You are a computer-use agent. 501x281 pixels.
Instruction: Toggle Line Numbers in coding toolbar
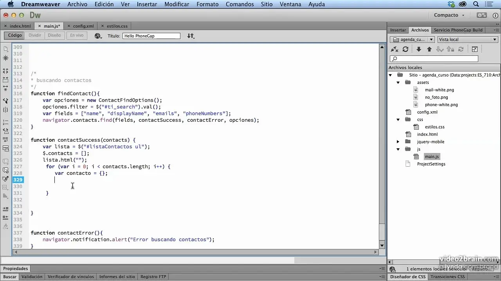pos(5,123)
